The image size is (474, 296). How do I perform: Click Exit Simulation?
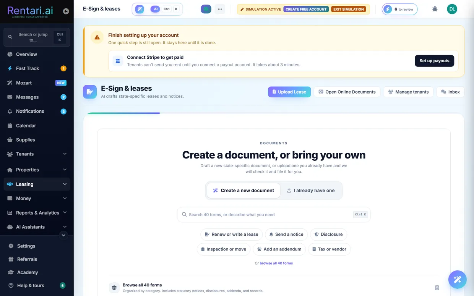(349, 9)
